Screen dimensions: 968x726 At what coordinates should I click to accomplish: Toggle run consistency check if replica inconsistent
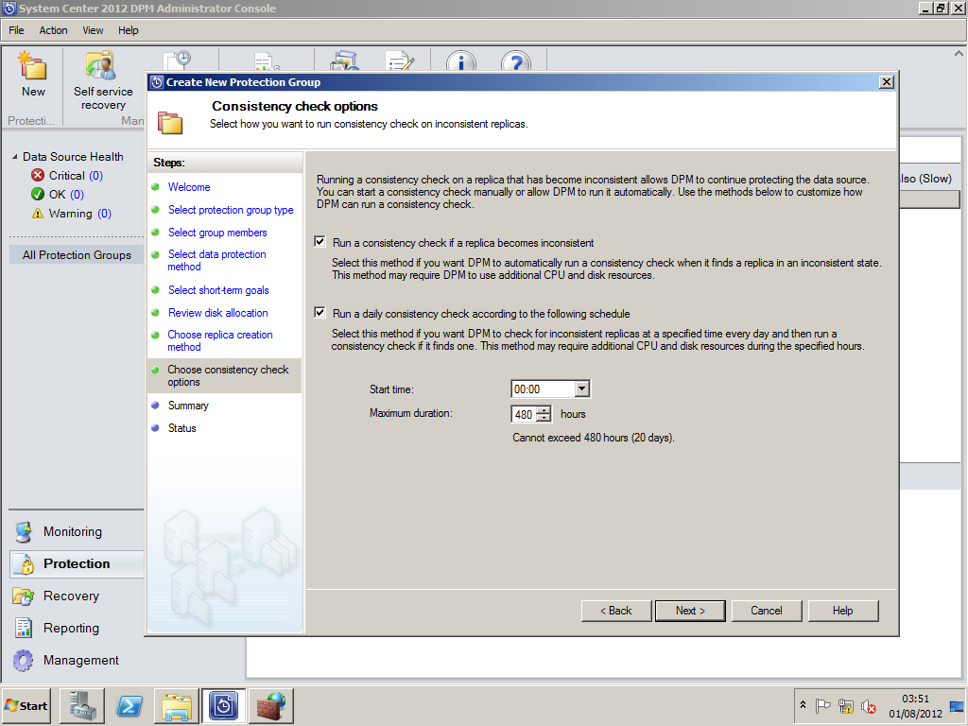click(320, 241)
